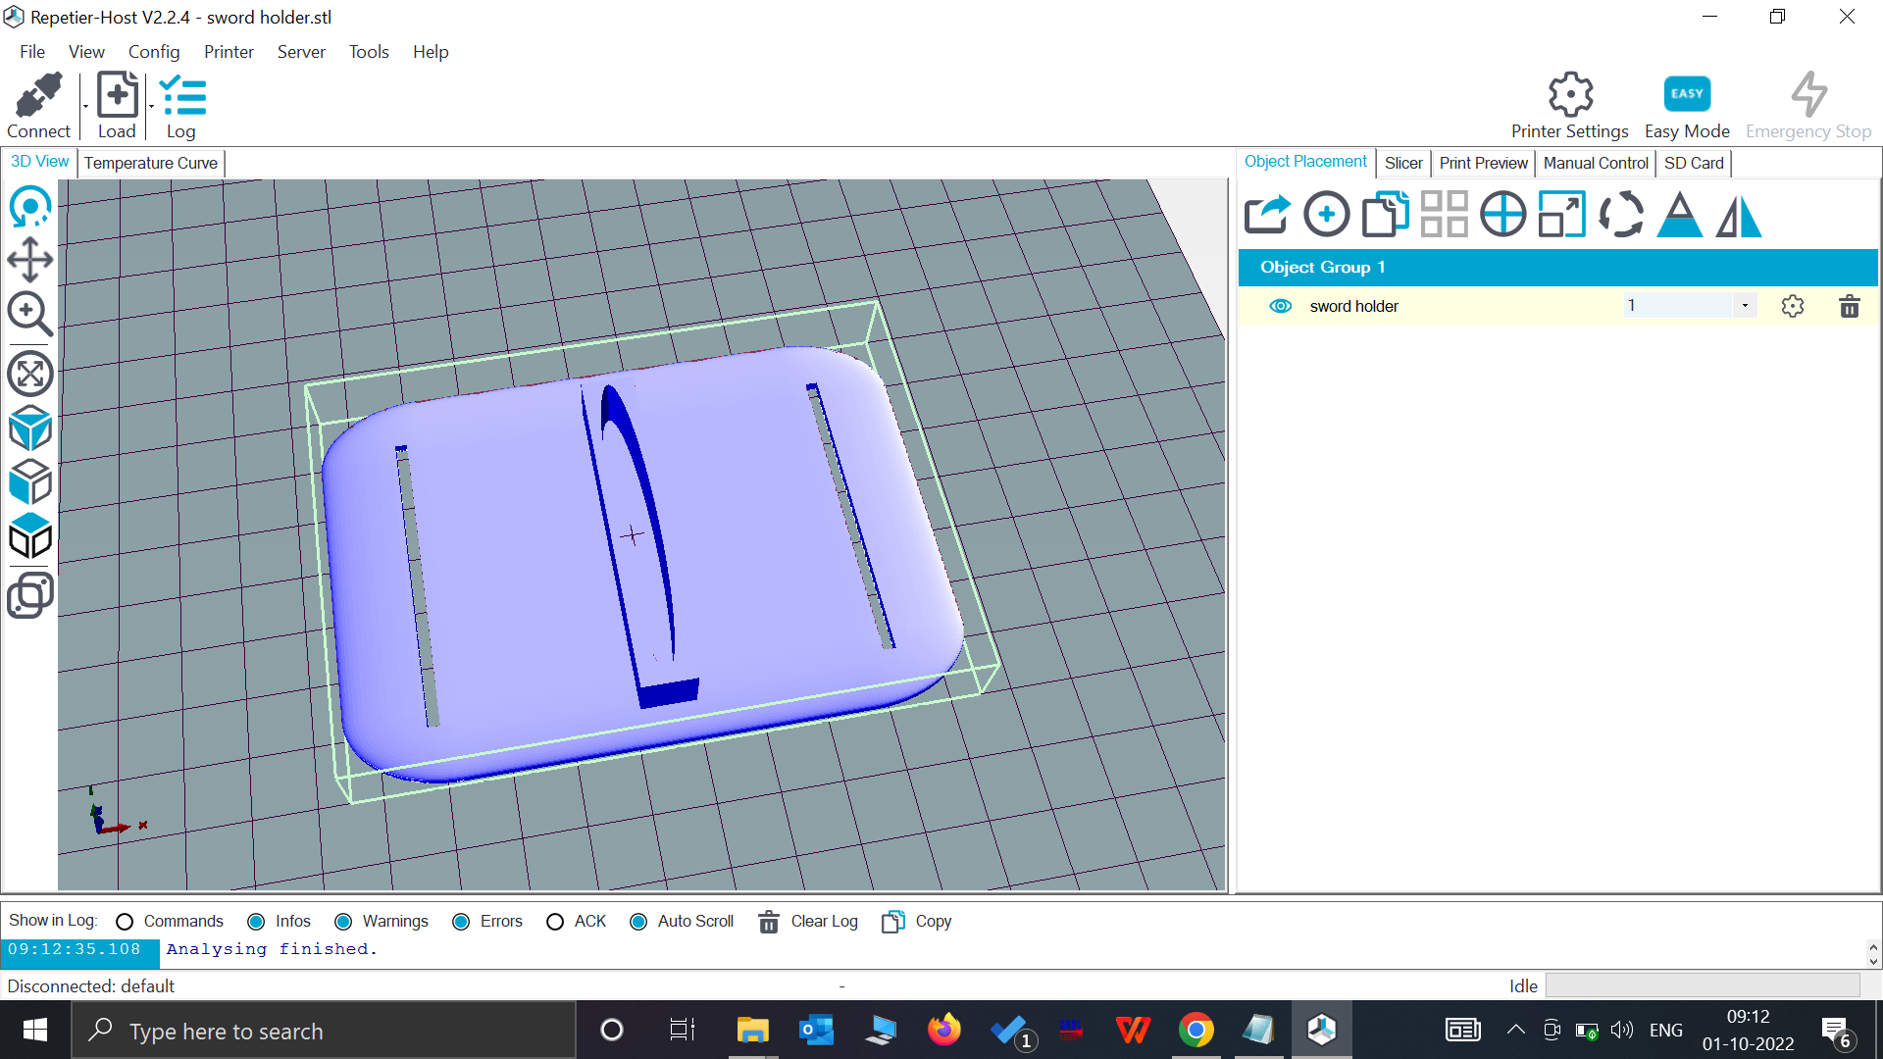Open the Config menu
The width and height of the screenshot is (1883, 1059).
153,52
